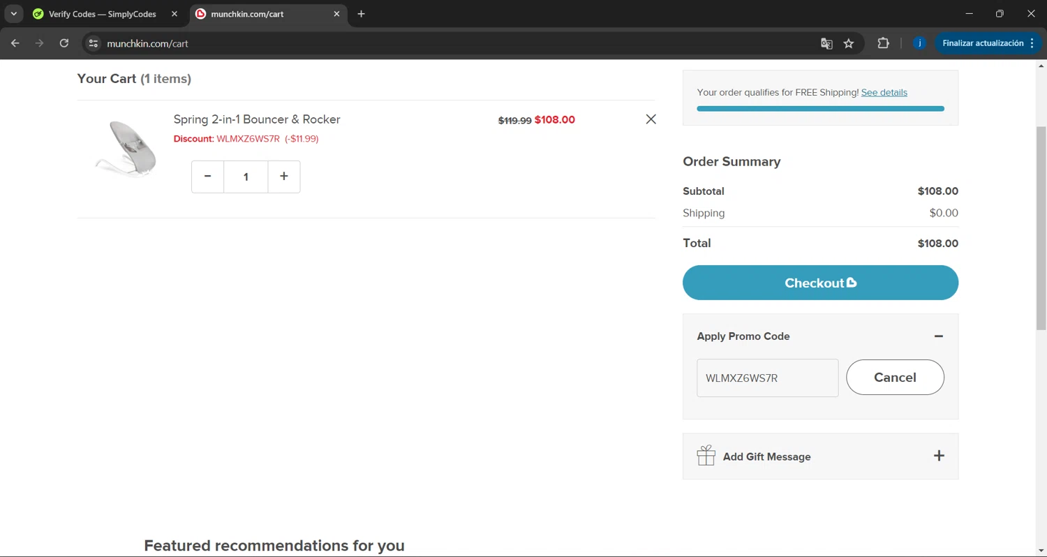This screenshot has height=557, width=1047.
Task: Click the sale price $108.00 of bouncer
Action: [555, 120]
